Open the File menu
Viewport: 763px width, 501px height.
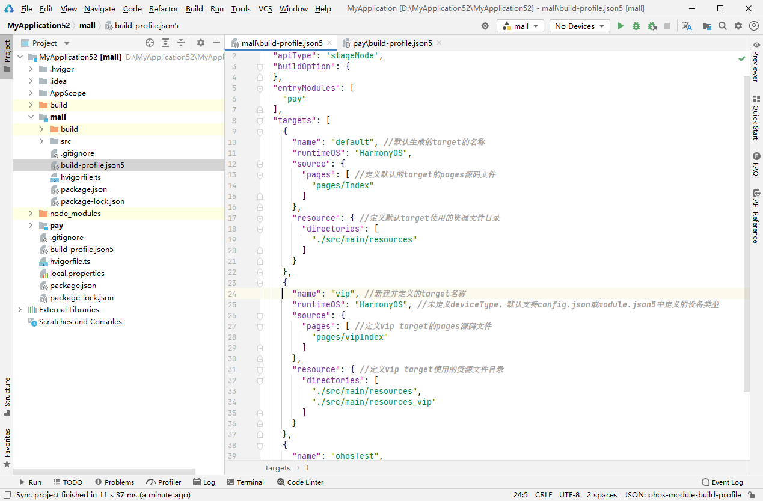pos(26,8)
